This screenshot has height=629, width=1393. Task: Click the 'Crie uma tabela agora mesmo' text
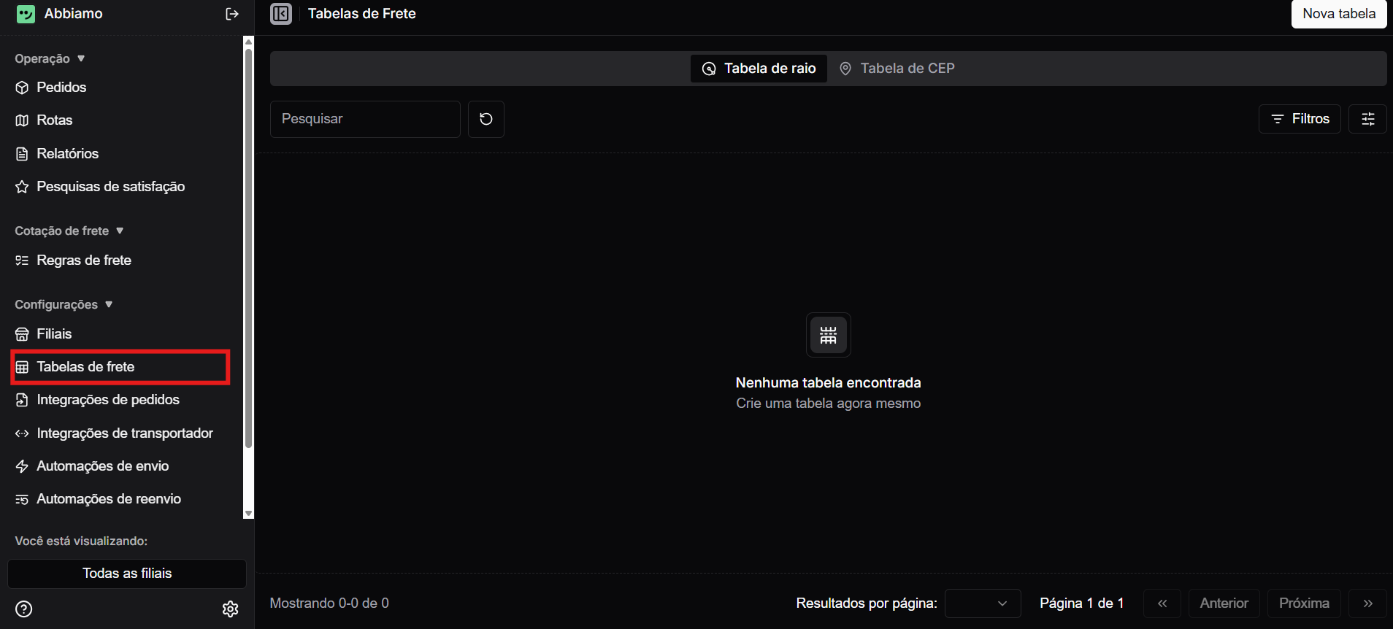tap(829, 404)
